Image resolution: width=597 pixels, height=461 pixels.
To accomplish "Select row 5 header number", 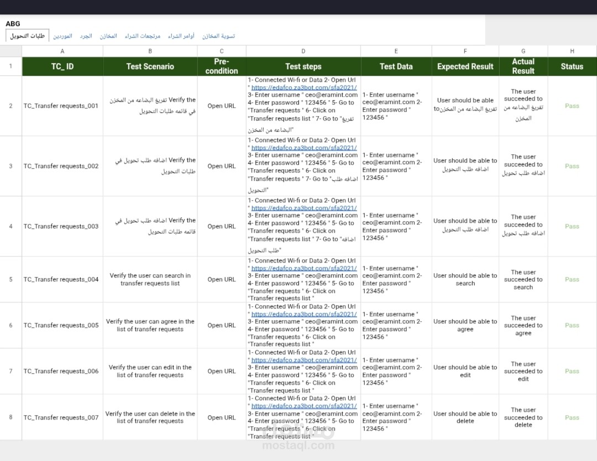I will pos(11,279).
